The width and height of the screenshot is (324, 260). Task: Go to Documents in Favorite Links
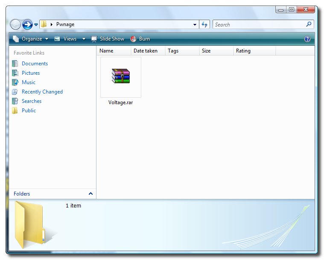tap(35, 64)
